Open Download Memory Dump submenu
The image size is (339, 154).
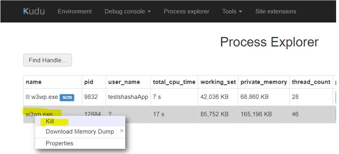pyautogui.click(x=80, y=132)
